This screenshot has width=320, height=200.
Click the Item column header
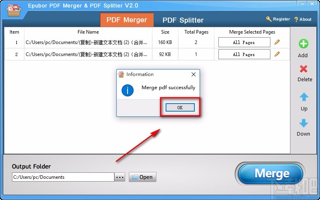click(x=14, y=32)
